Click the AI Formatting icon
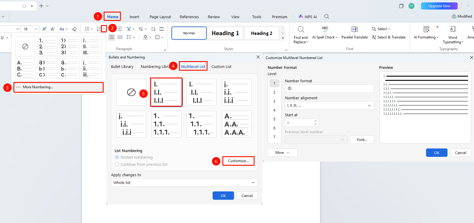Image resolution: width=474 pixels, height=223 pixels. pos(426,29)
